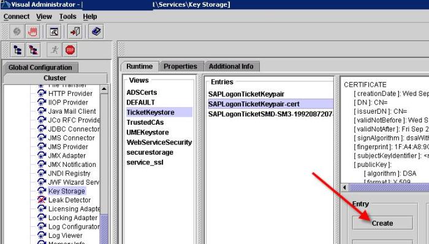Viewport: 429px width, 244px height.
Task: Switch to the Properties tab
Action: tap(181, 66)
